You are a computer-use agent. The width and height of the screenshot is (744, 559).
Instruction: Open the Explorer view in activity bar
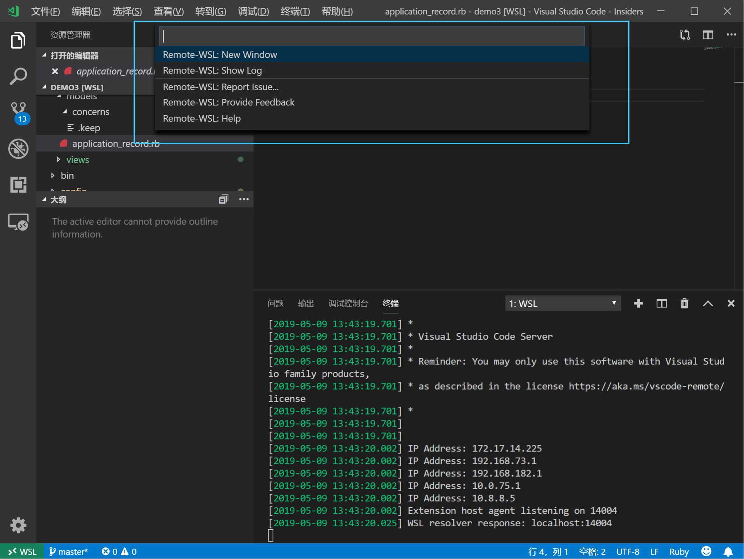click(x=18, y=40)
